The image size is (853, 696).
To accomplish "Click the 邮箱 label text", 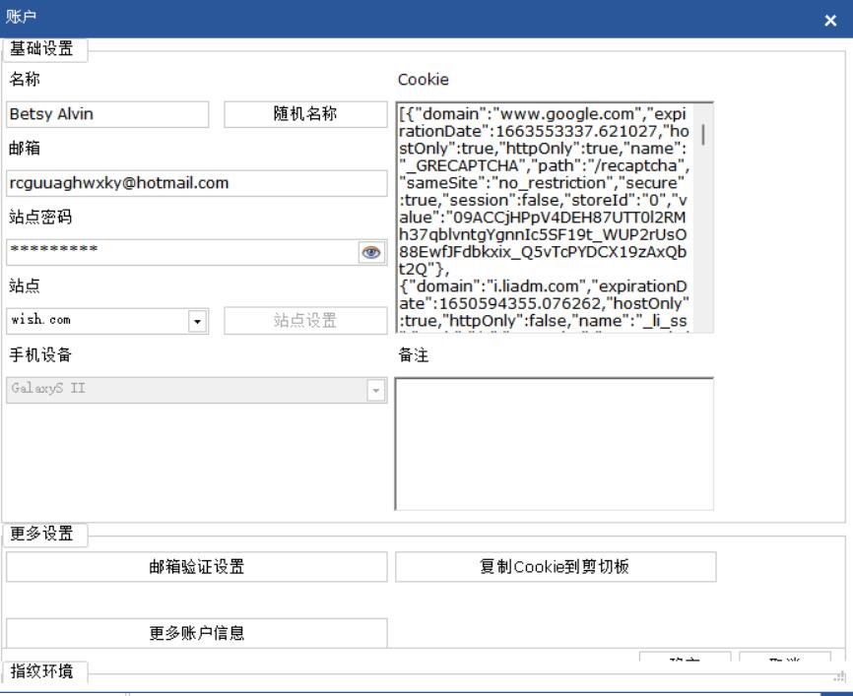I will (x=25, y=148).
